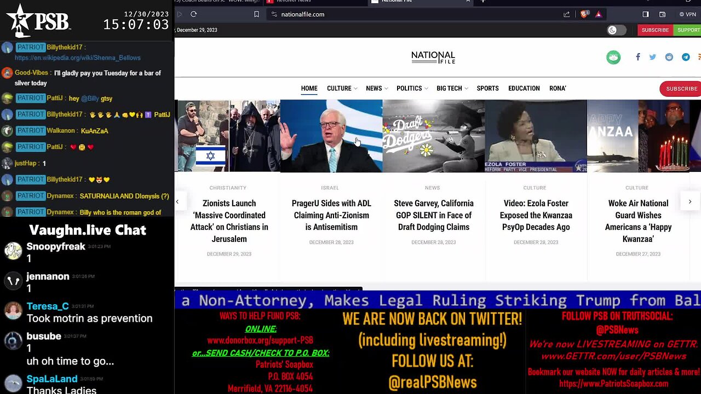The width and height of the screenshot is (701, 394).
Task: Open a new browser tab
Action: tap(482, 1)
